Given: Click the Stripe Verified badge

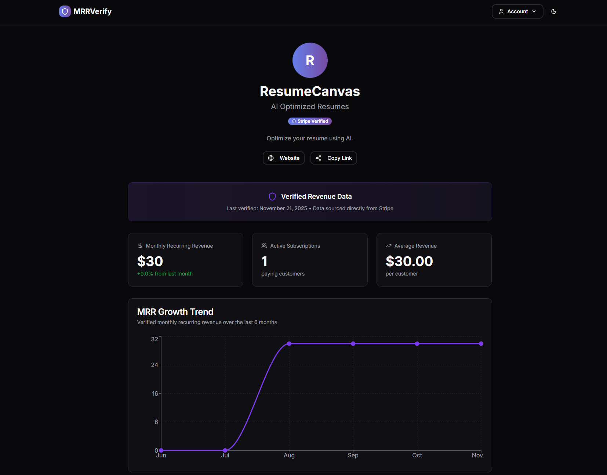Looking at the screenshot, I should (310, 121).
